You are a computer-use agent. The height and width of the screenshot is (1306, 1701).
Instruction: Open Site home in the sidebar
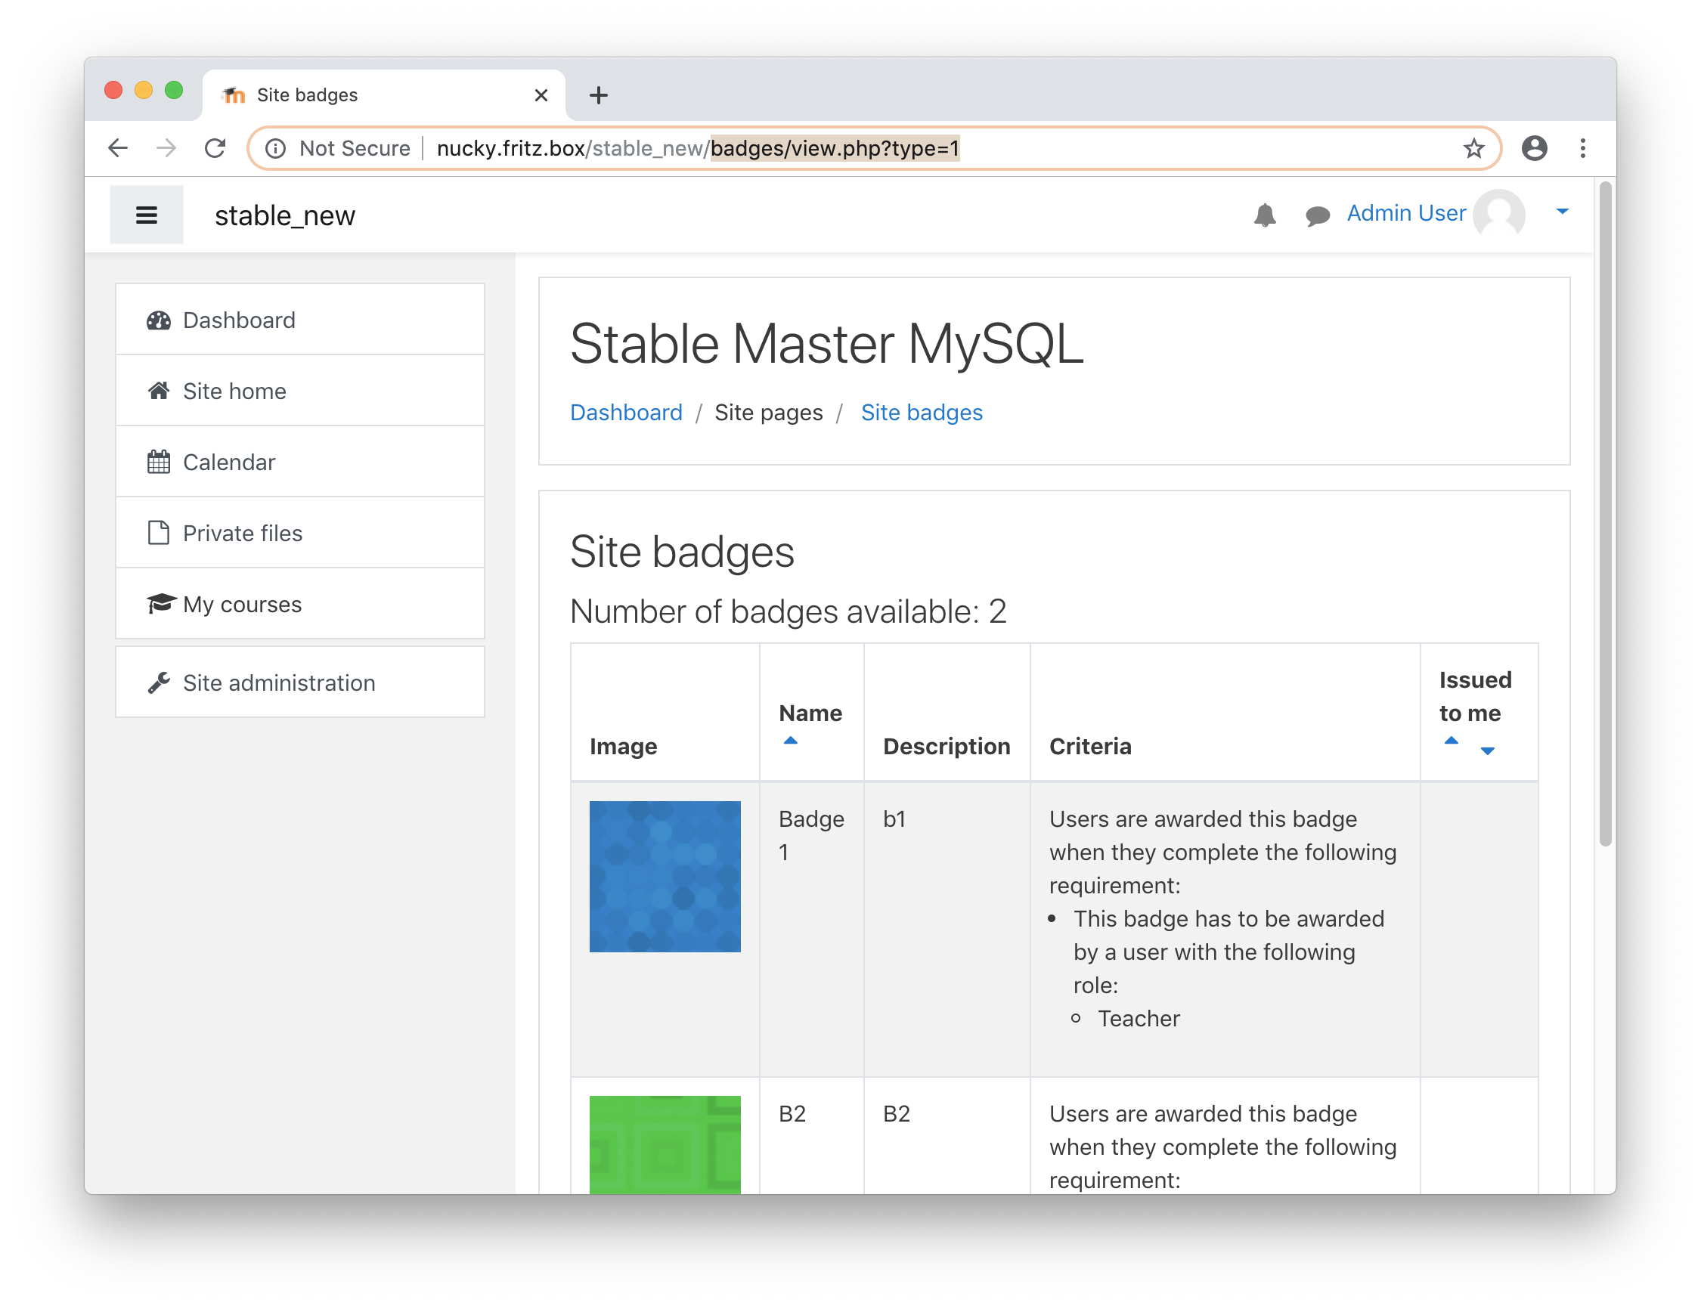[x=300, y=390]
